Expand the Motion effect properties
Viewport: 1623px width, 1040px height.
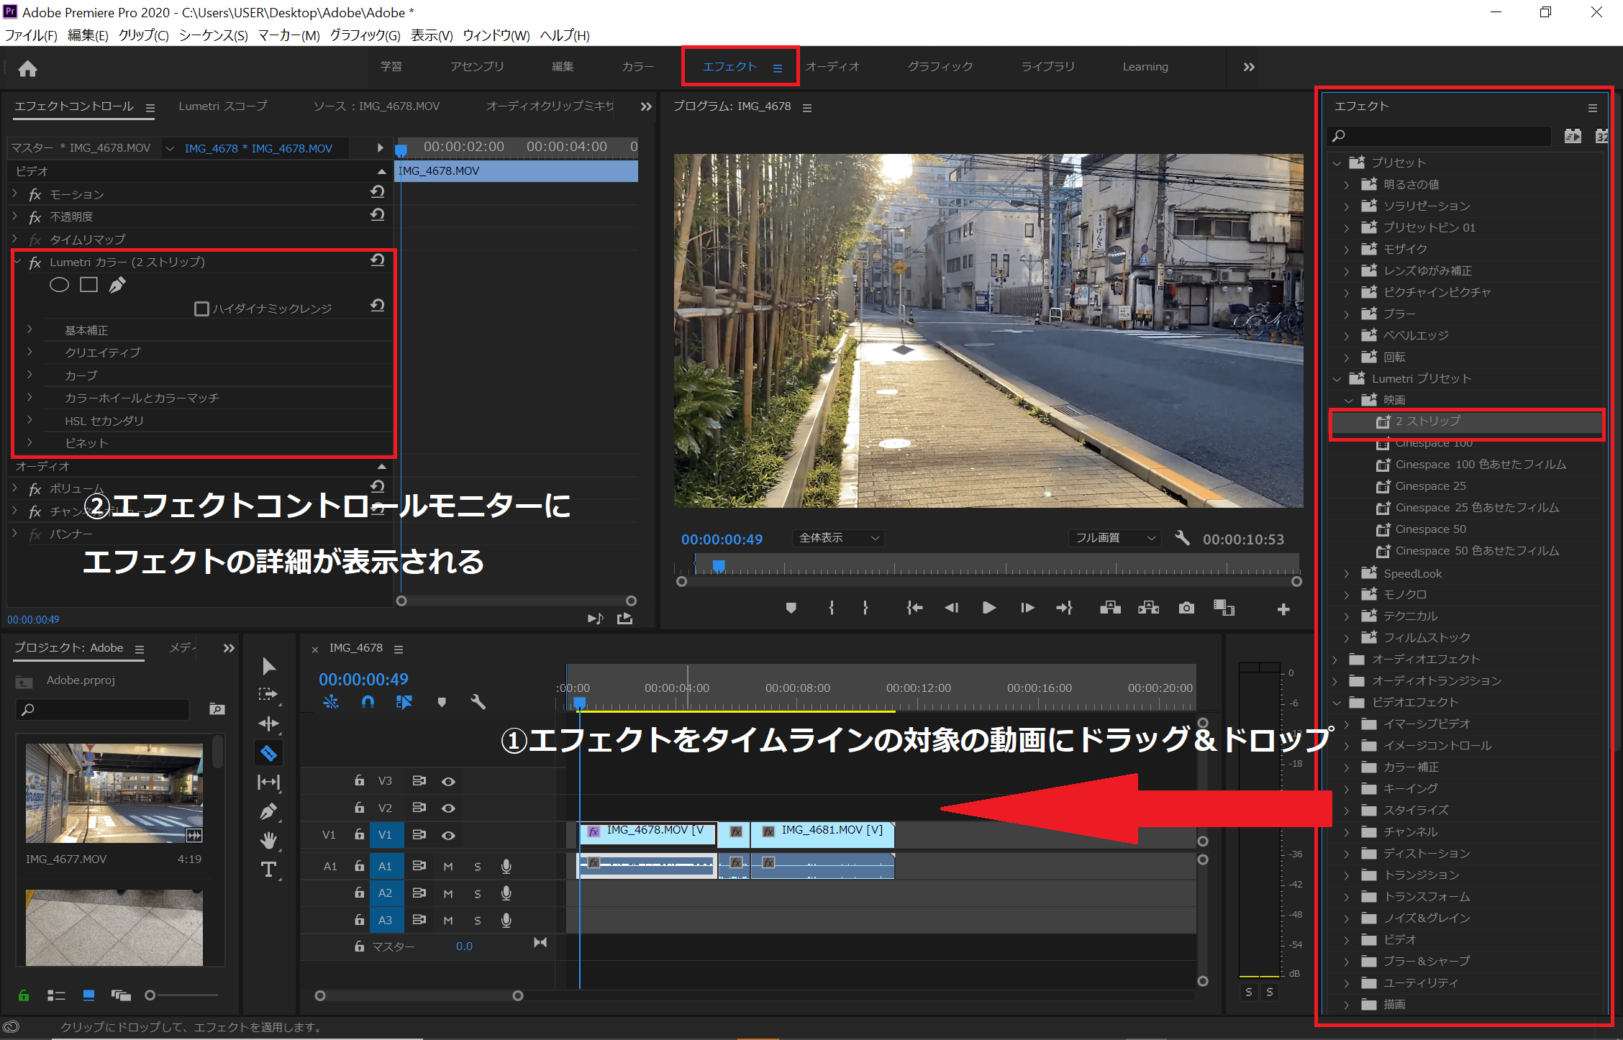click(15, 193)
